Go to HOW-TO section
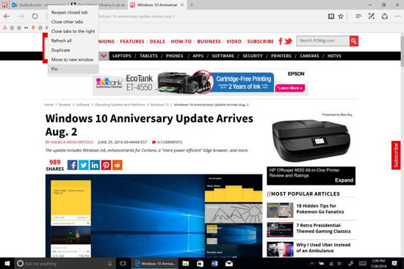This screenshot has width=404, height=269. 181,41
